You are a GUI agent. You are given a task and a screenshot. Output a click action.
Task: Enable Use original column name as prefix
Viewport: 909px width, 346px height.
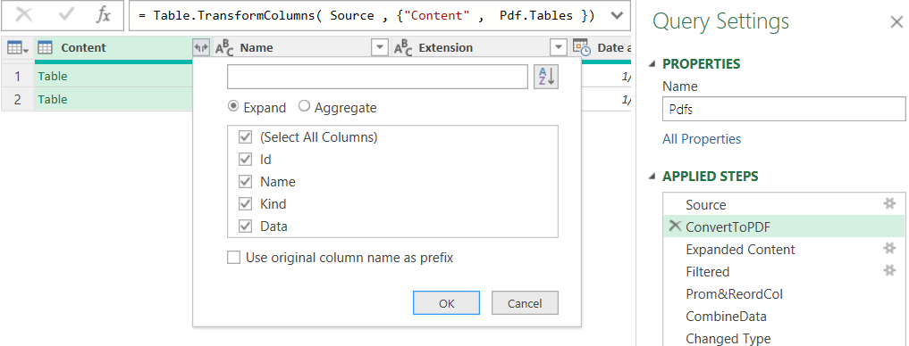(x=233, y=258)
